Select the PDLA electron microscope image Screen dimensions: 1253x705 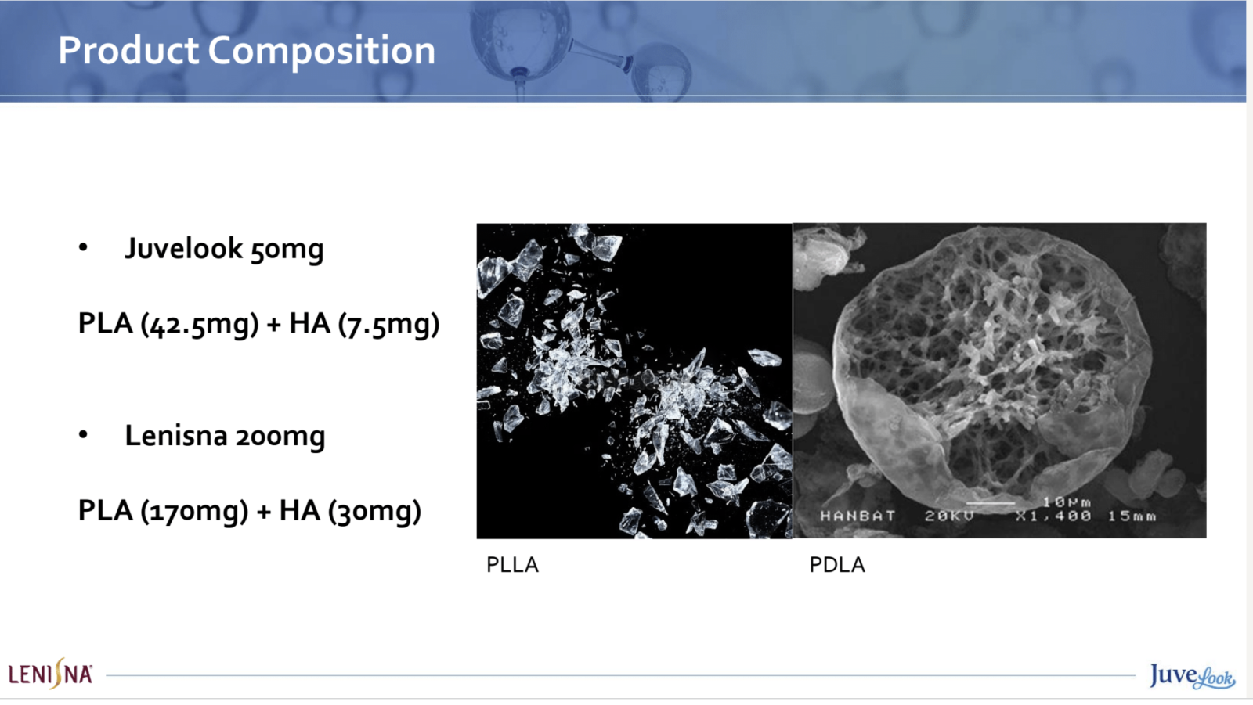(x=999, y=381)
